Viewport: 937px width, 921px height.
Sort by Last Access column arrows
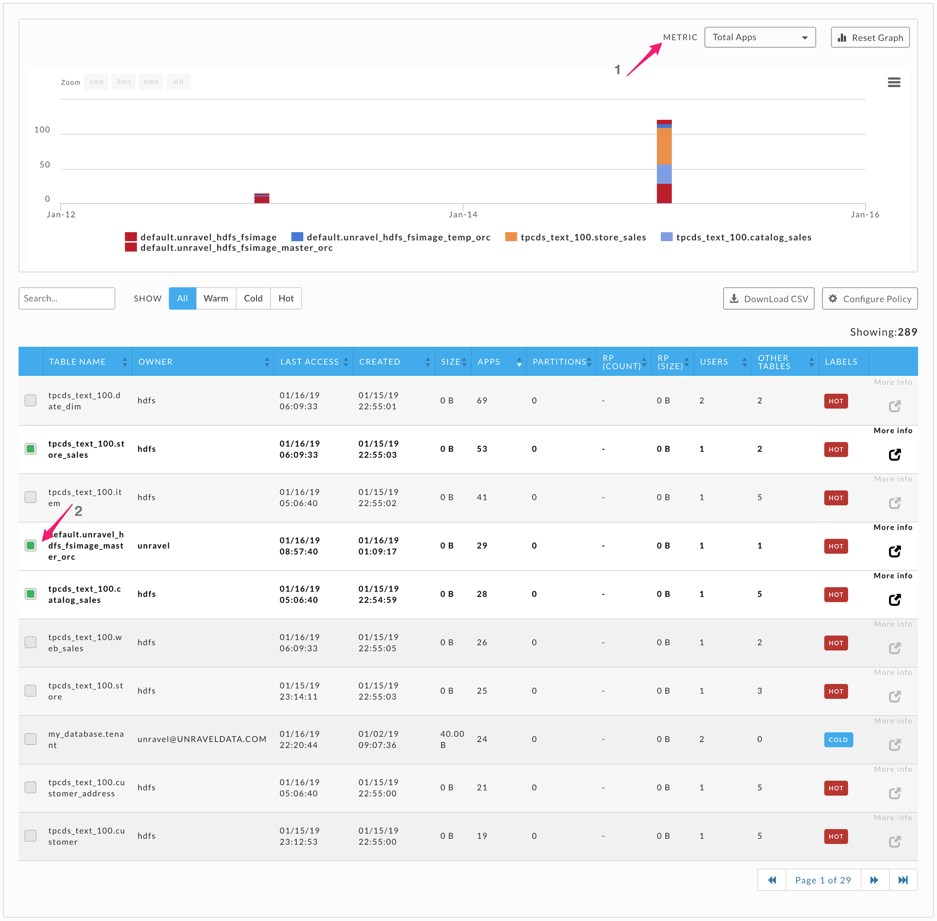click(x=346, y=362)
